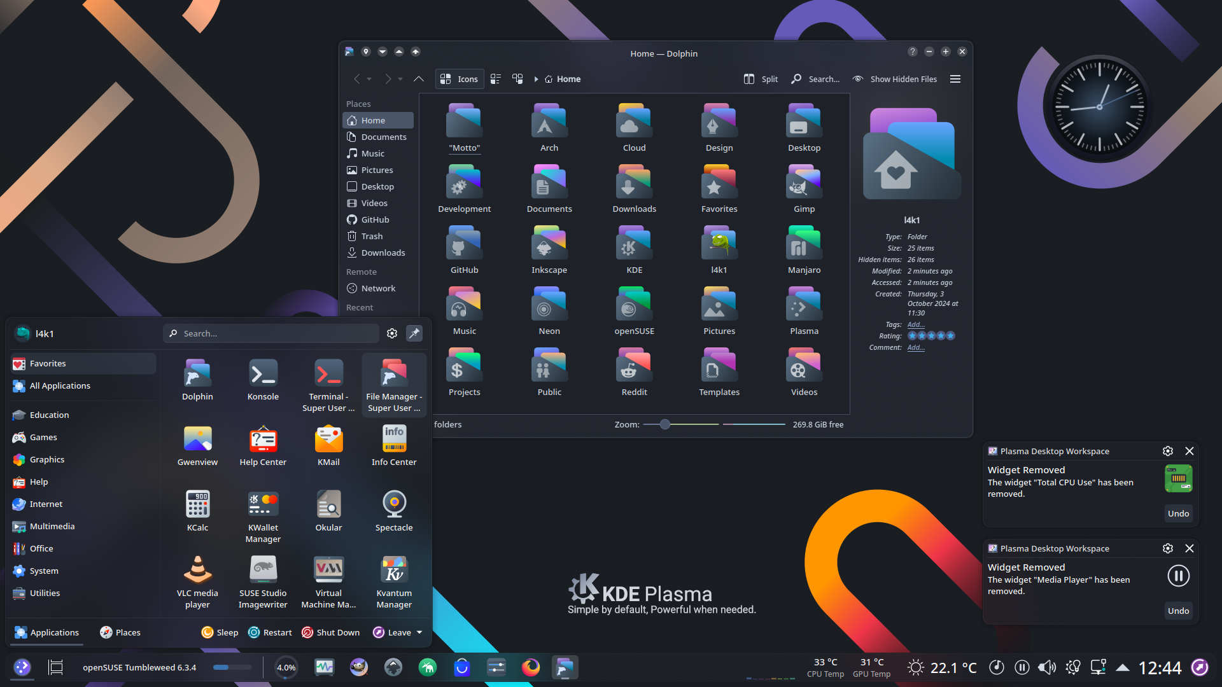Click the Dolphin task in the taskbar
Image resolution: width=1222 pixels, height=687 pixels.
click(x=565, y=667)
